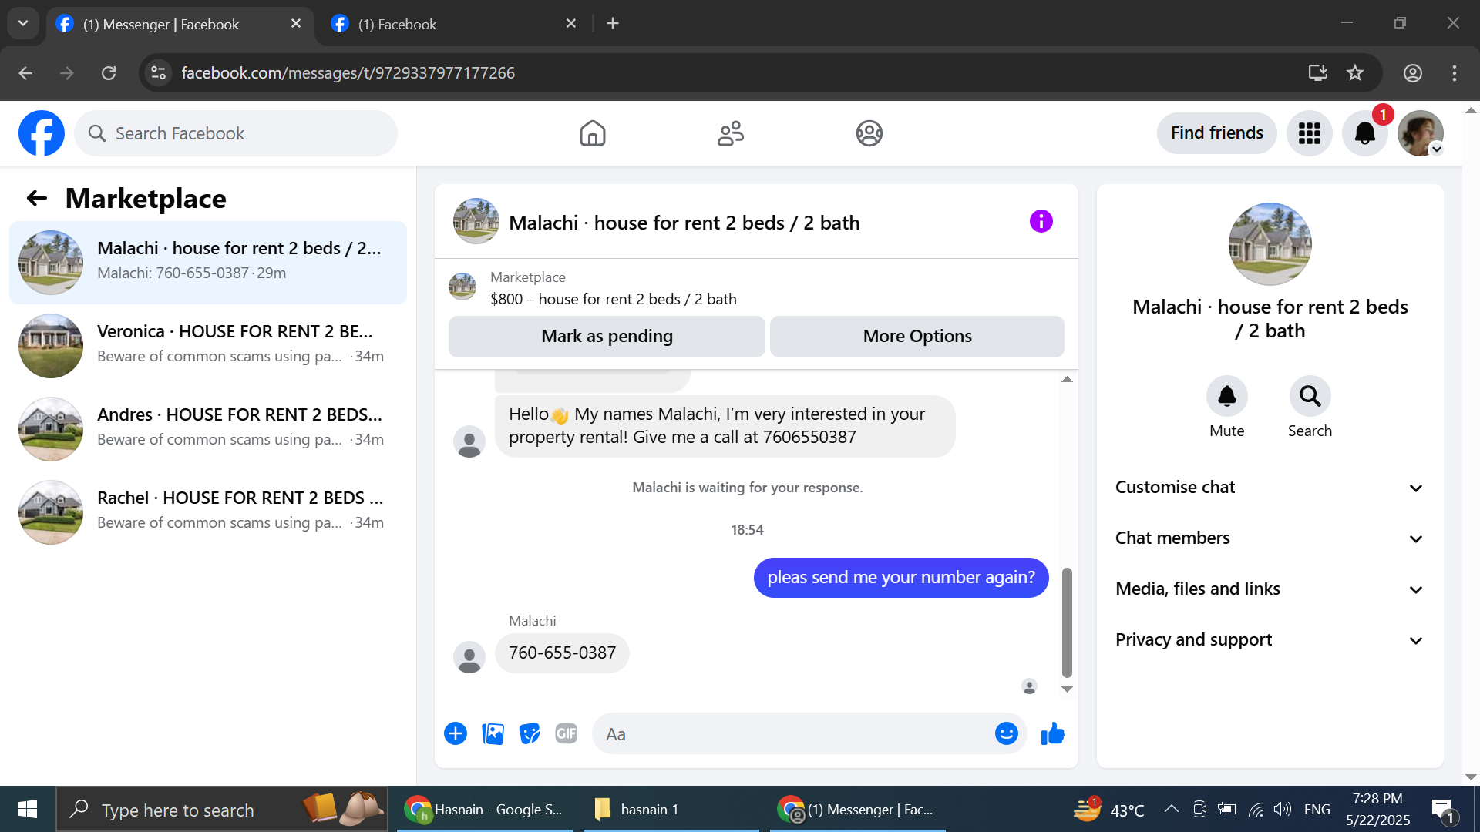The height and width of the screenshot is (832, 1480).
Task: Switch to the (1) Facebook tab
Action: point(455,24)
